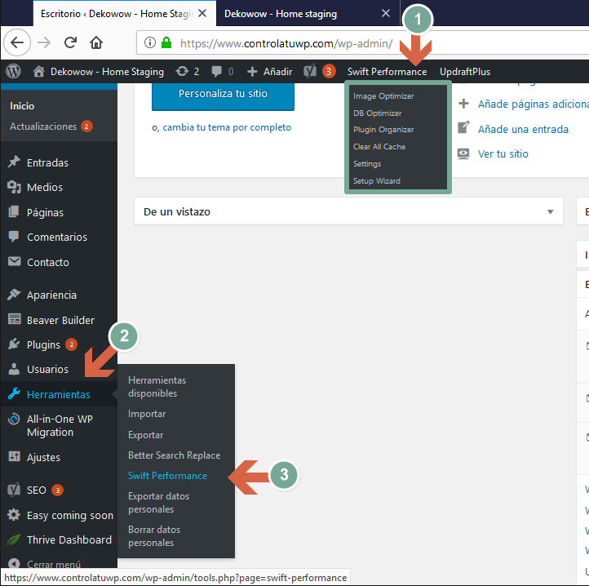Select DB Optimizer menu entry
This screenshot has width=589, height=586.
click(377, 113)
